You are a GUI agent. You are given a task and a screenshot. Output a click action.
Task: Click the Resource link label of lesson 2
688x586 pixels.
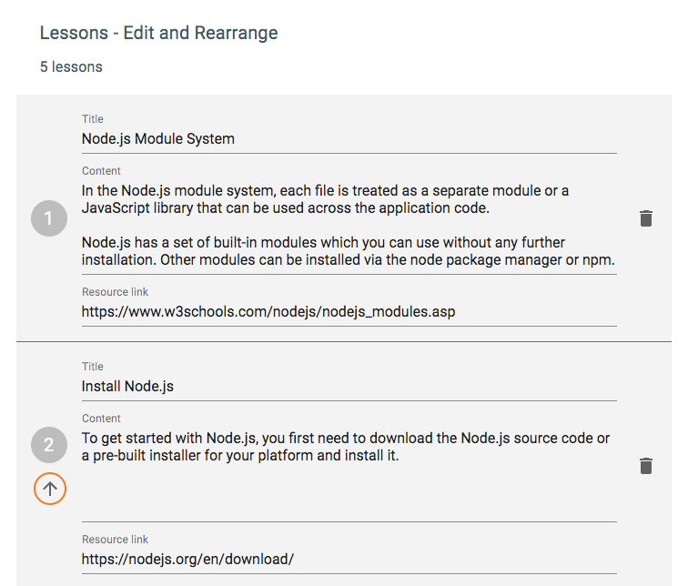point(115,540)
